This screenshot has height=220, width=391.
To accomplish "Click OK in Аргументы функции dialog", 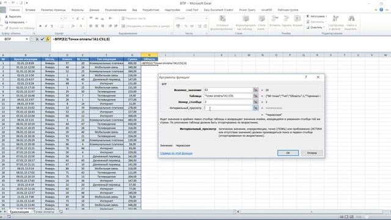I will click(x=288, y=153).
